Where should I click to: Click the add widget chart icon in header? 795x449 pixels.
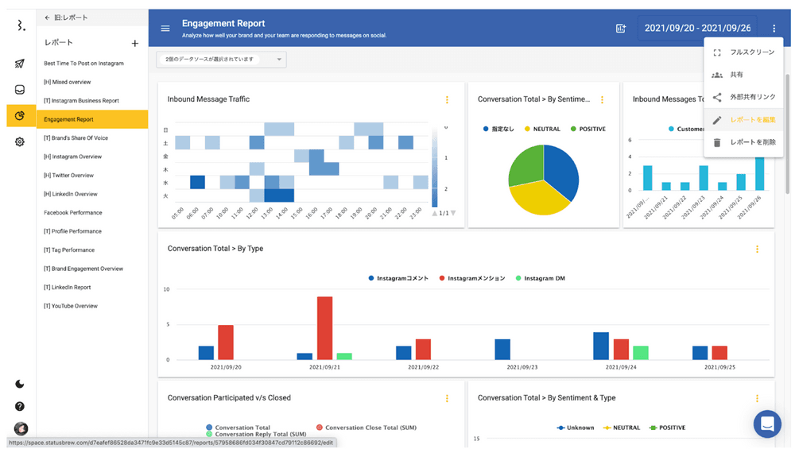click(621, 29)
